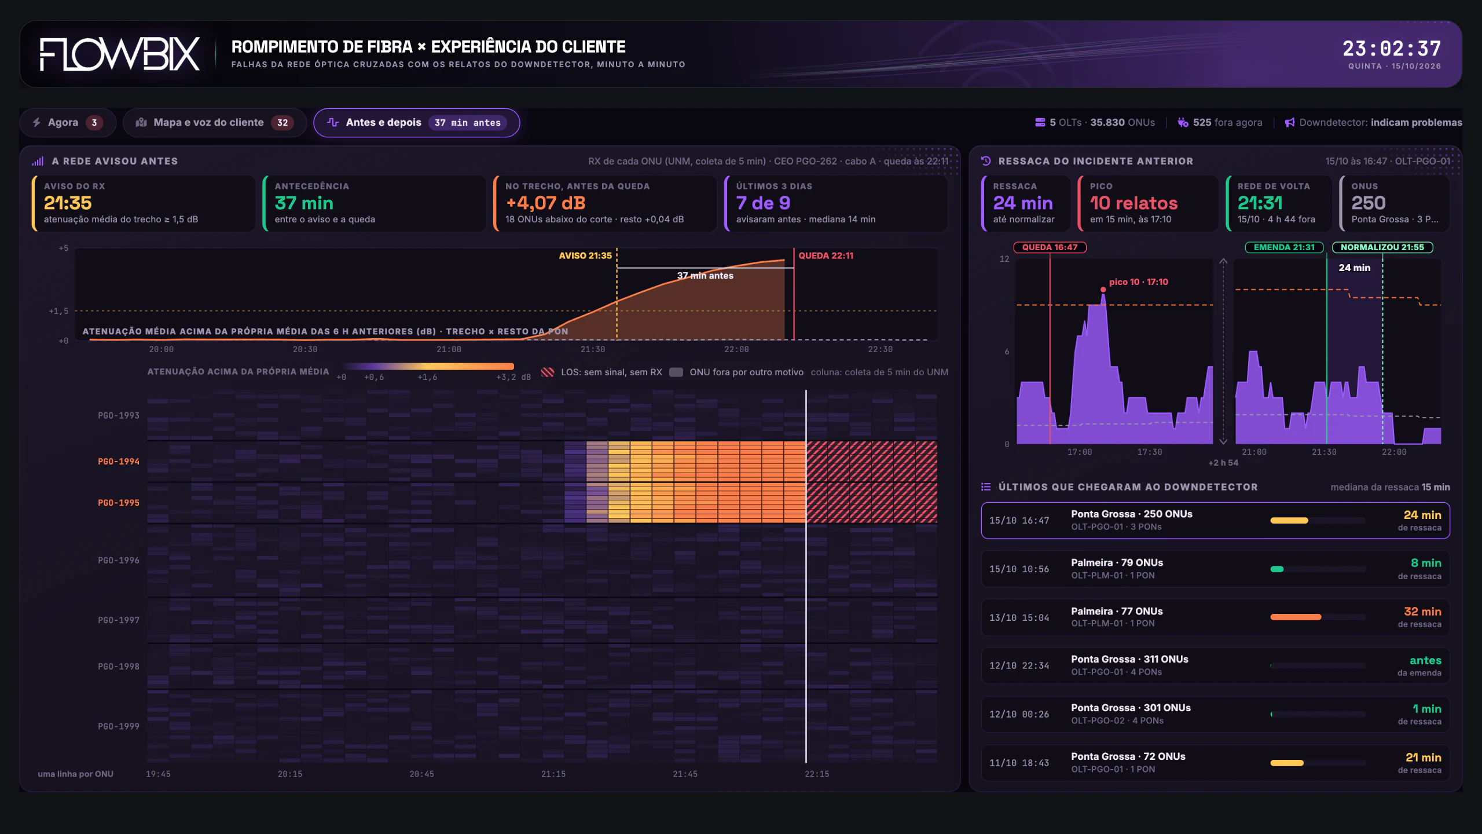Click the attenuation gradient color scale

coord(429,366)
